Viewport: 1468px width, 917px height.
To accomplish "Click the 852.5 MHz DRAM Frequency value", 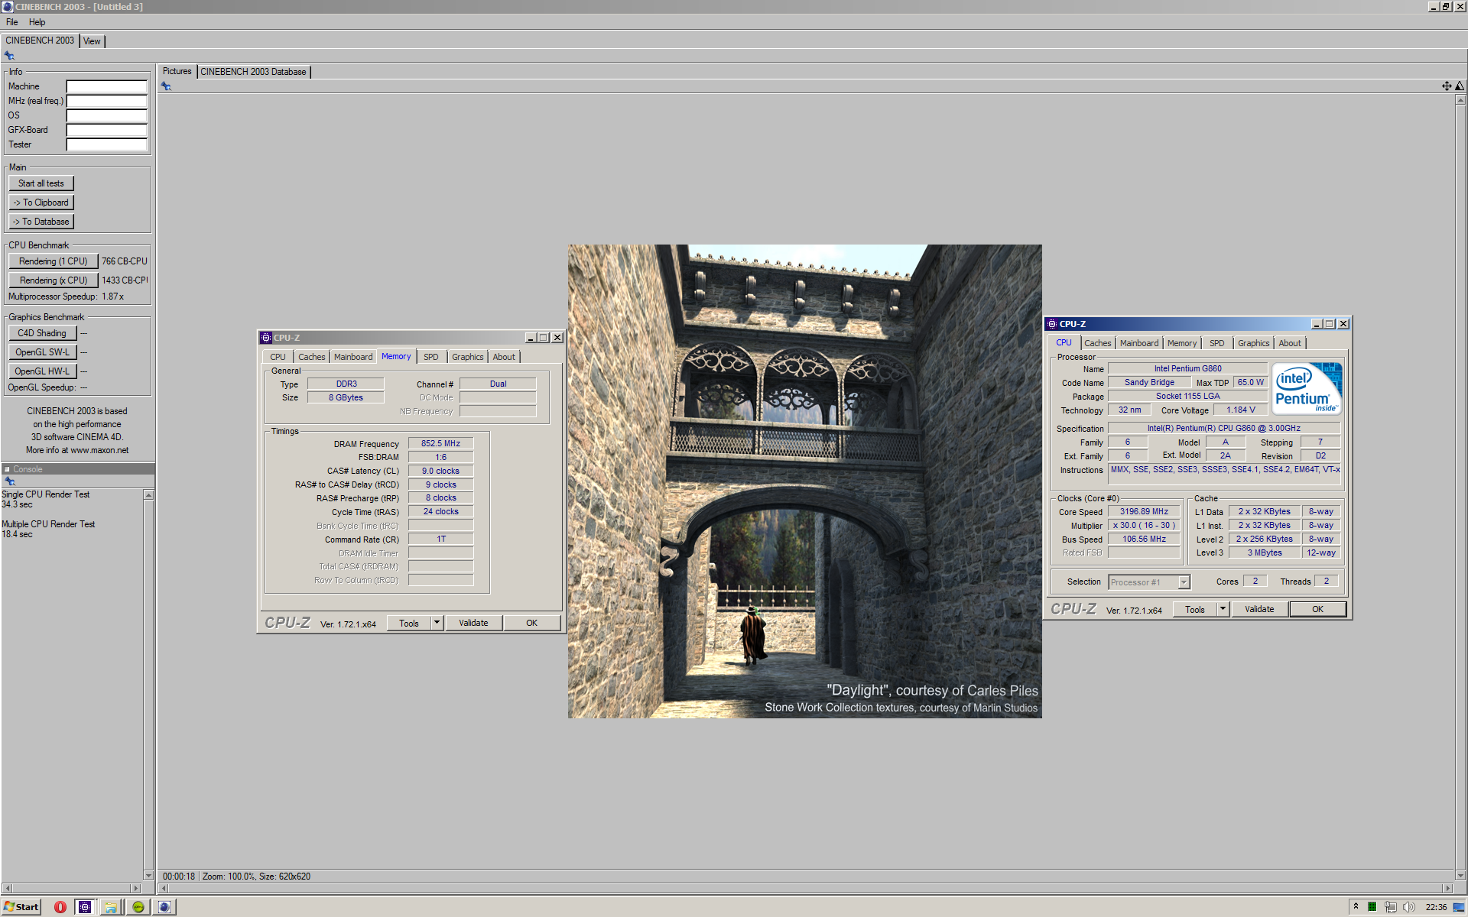I will pyautogui.click(x=440, y=443).
